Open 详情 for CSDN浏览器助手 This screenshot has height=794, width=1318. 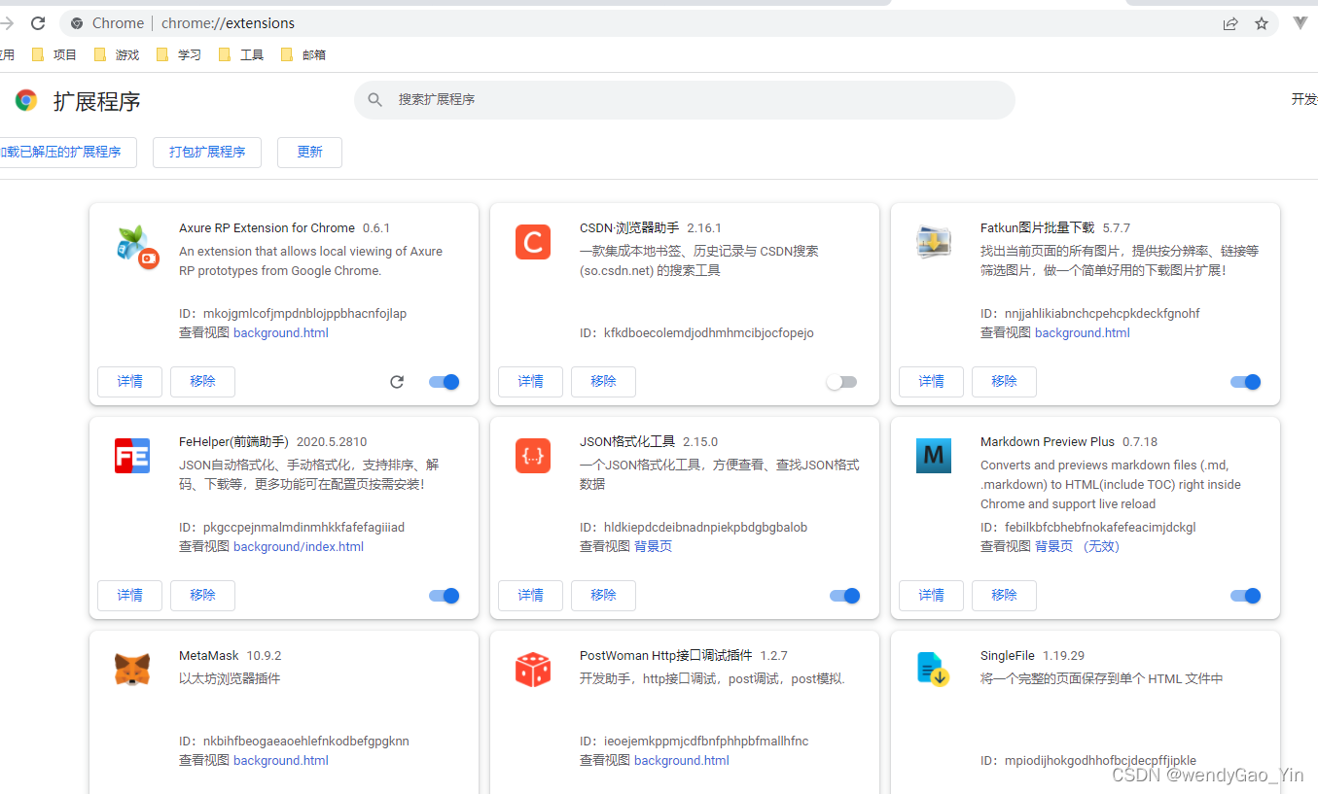530,381
